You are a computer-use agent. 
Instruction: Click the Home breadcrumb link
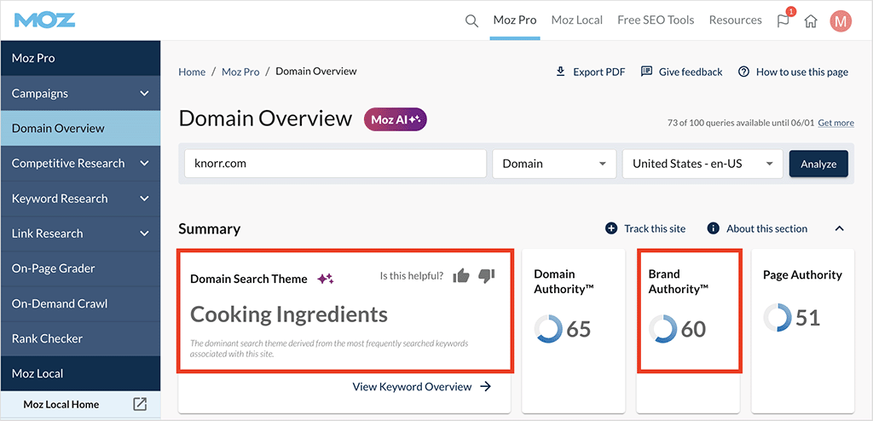click(x=192, y=72)
